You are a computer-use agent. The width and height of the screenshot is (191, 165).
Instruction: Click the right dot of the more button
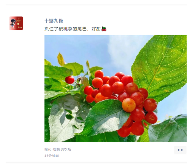point(182,150)
